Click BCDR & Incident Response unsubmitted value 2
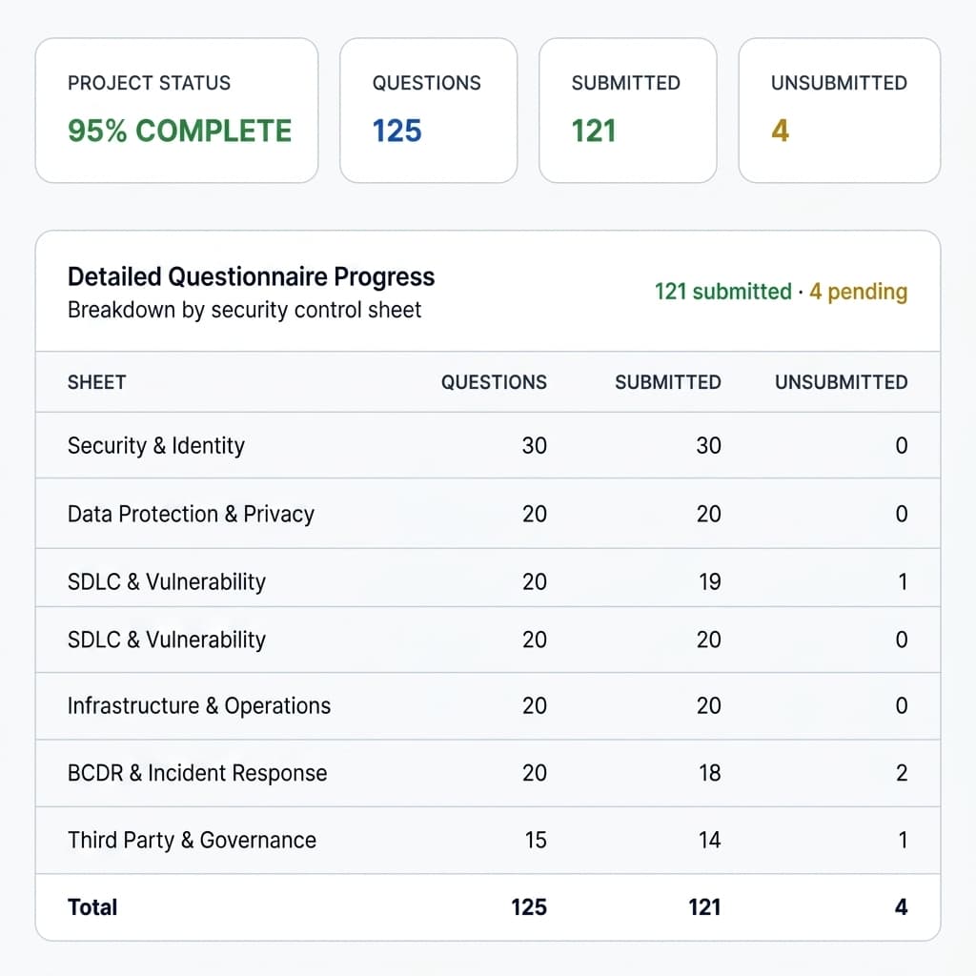 [x=902, y=773]
